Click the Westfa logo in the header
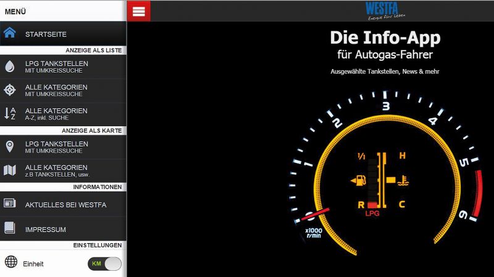Screen dimensions: 494x277 point(385,11)
